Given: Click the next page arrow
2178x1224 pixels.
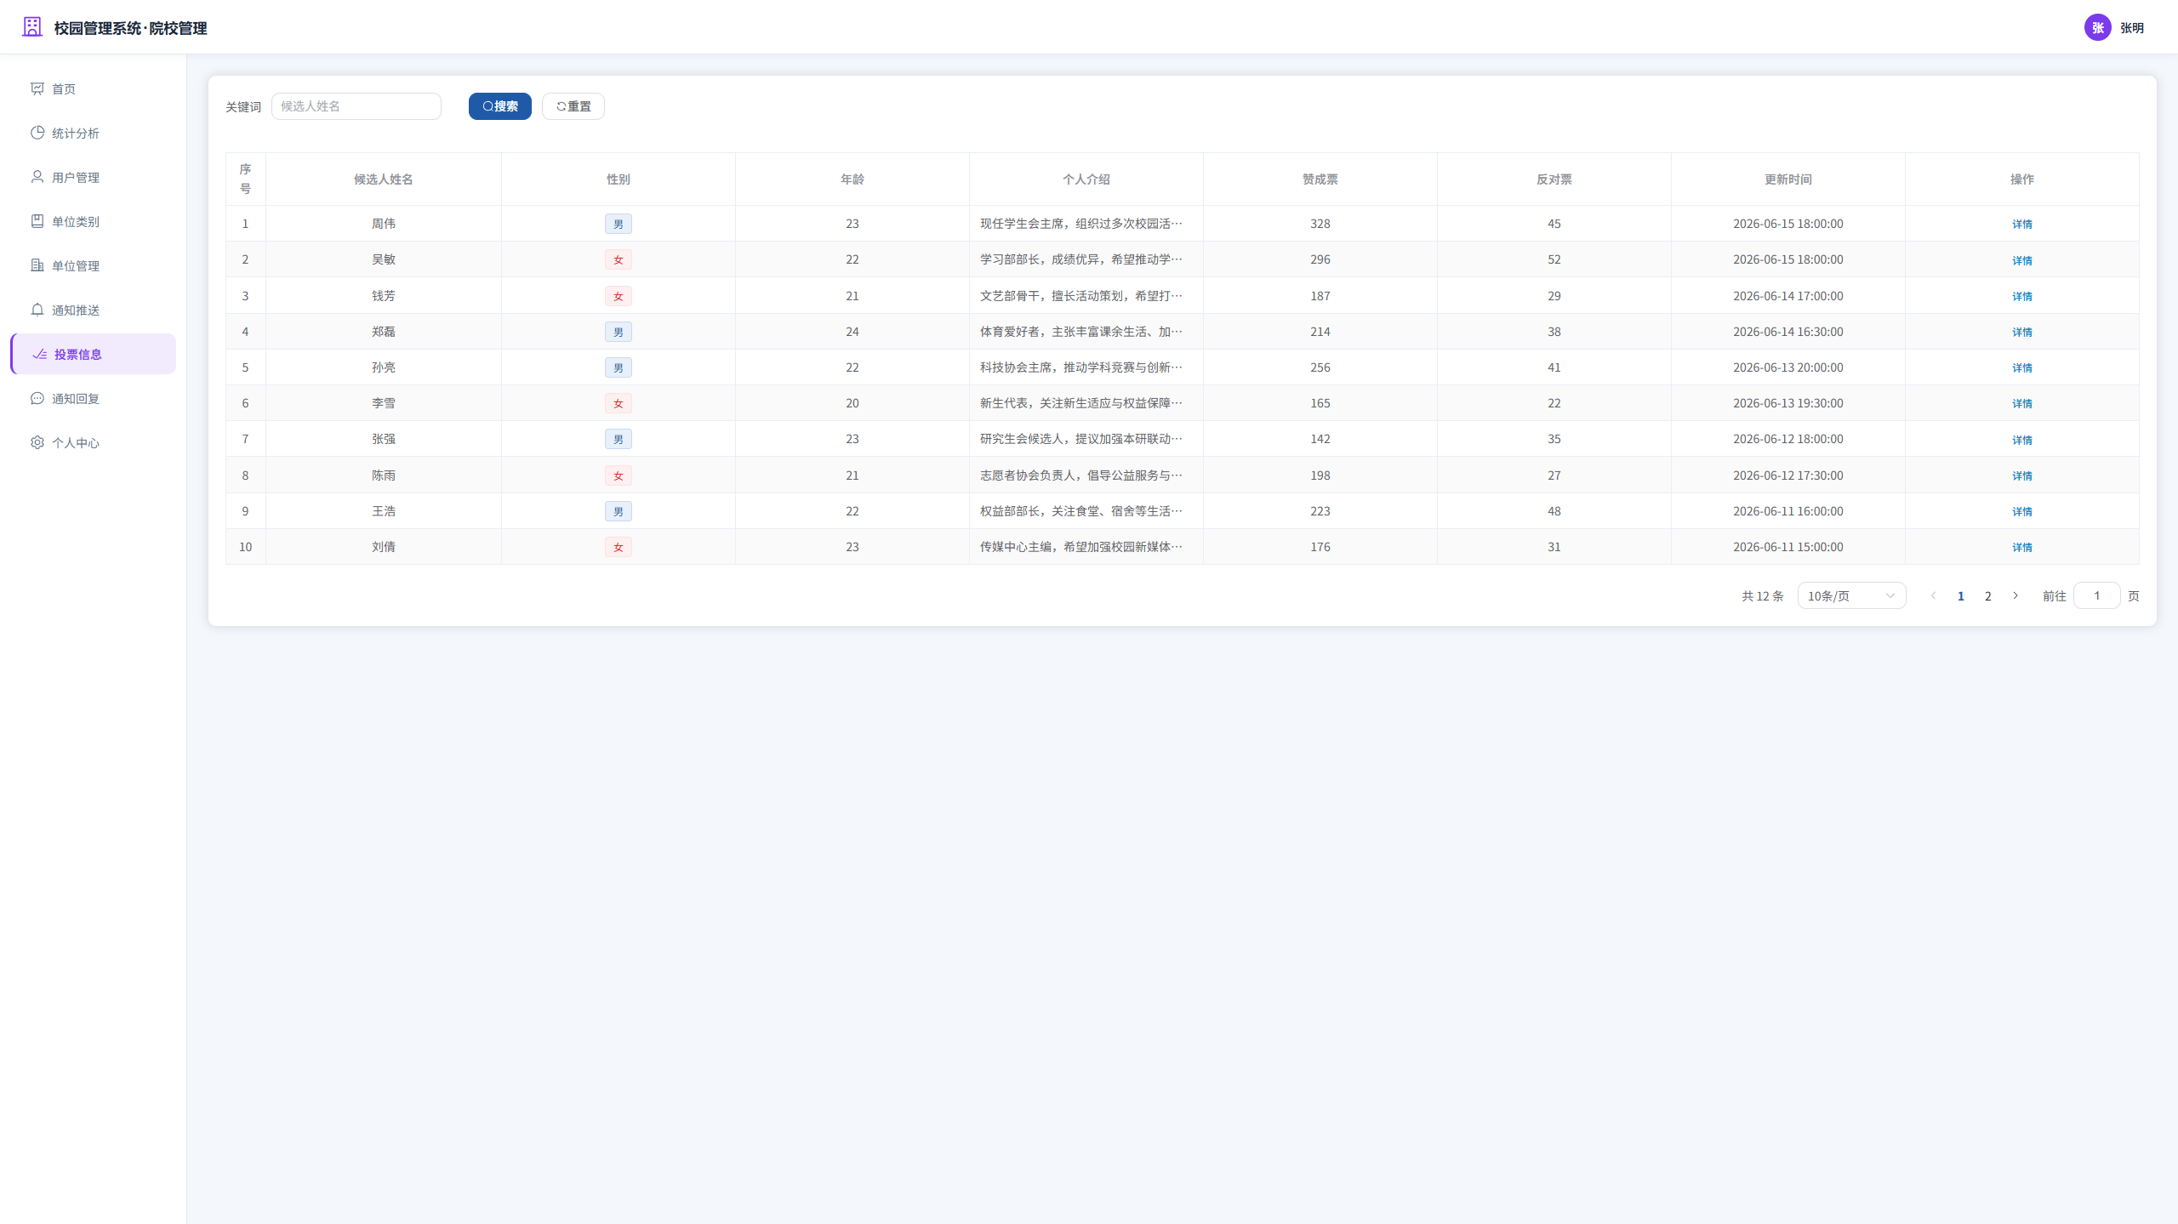Looking at the screenshot, I should click(x=2016, y=595).
